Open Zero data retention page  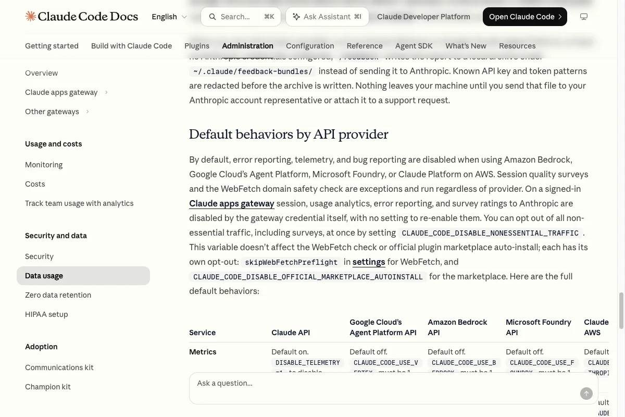pyautogui.click(x=58, y=295)
